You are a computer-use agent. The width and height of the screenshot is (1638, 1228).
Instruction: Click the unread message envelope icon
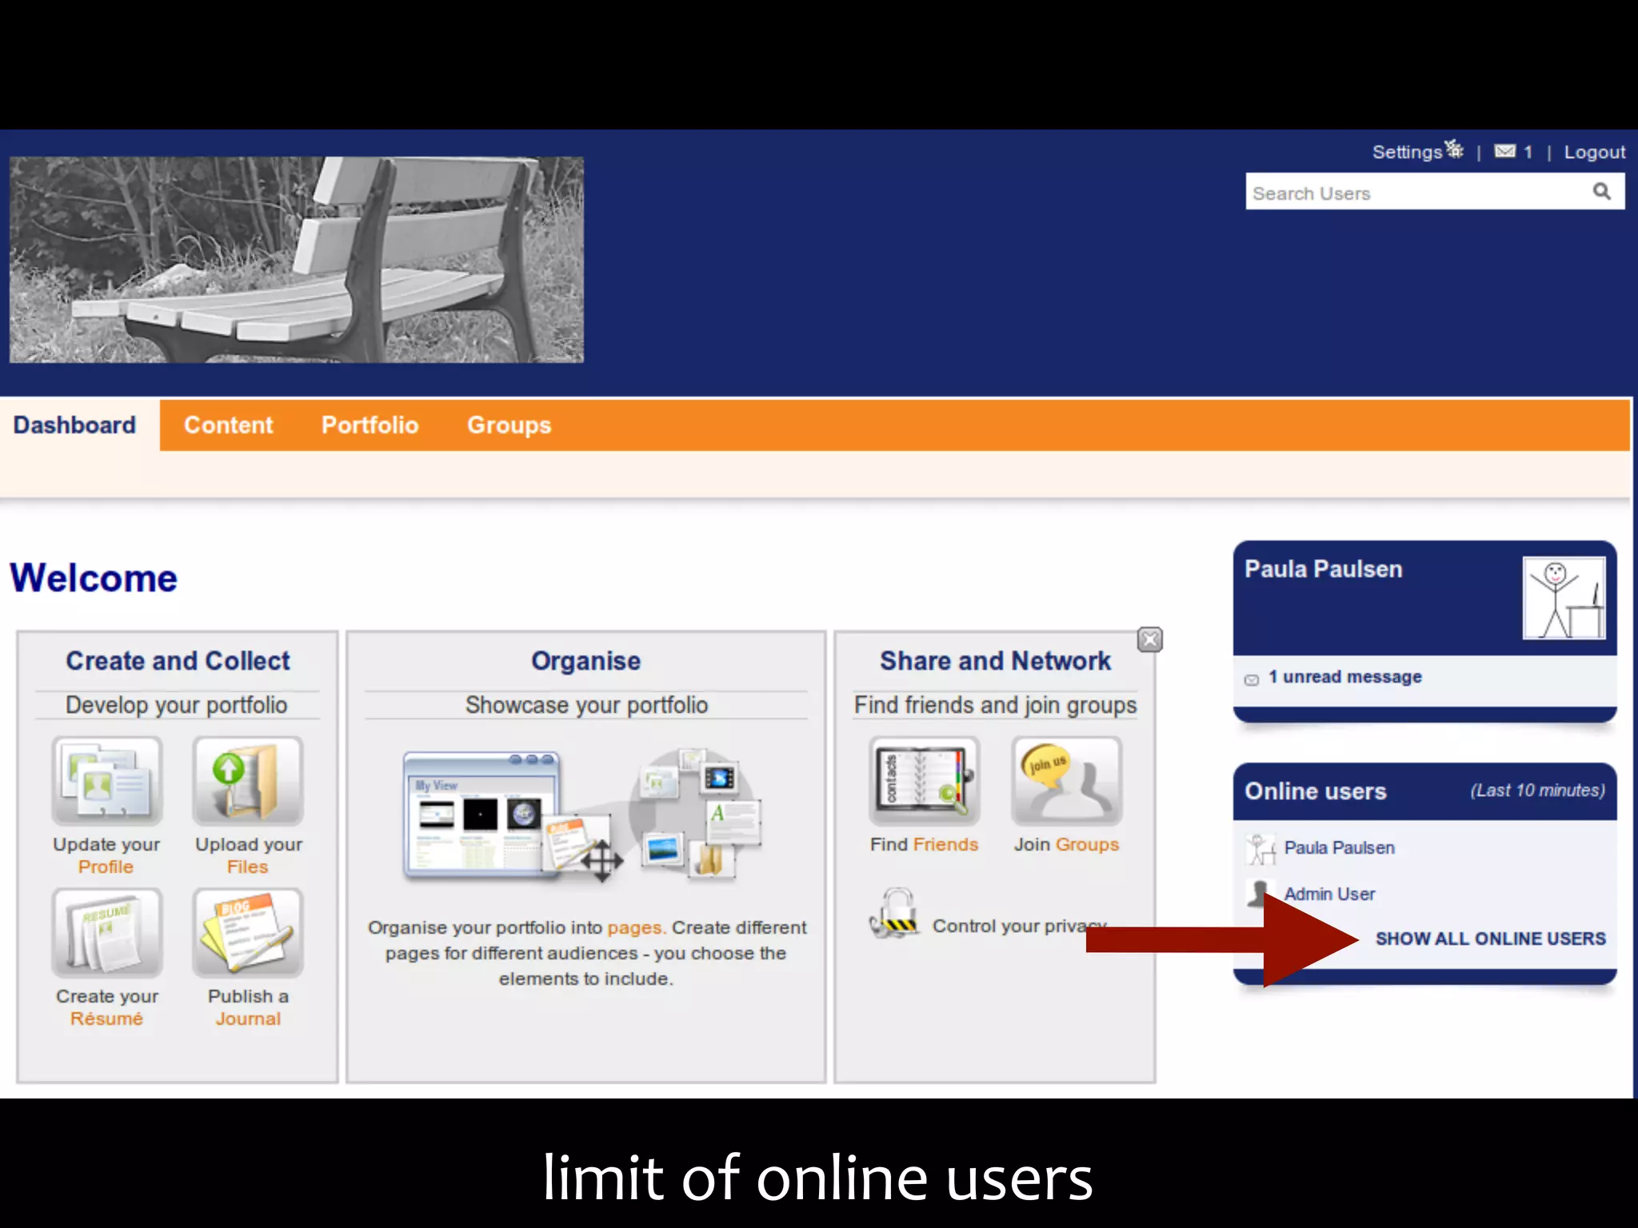click(1252, 680)
